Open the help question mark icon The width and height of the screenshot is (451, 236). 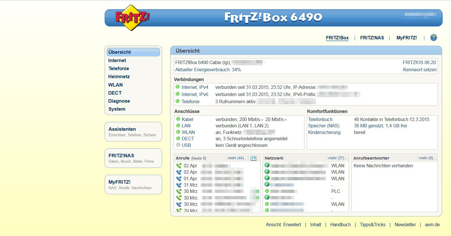[x=433, y=37]
